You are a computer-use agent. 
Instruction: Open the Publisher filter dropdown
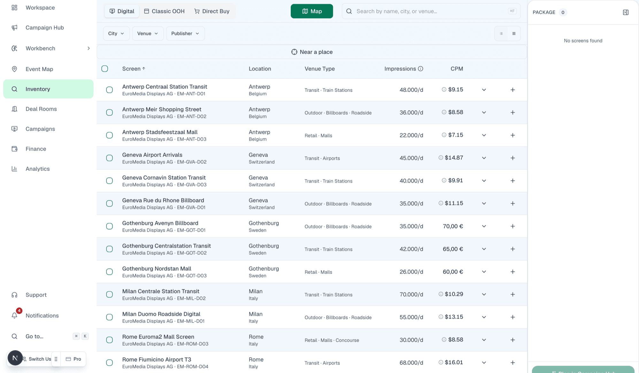click(x=185, y=34)
